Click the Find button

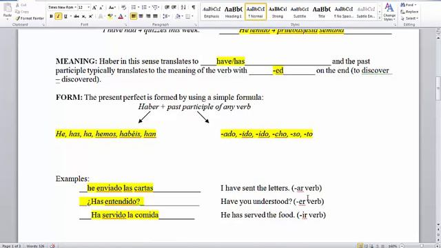coord(409,5)
